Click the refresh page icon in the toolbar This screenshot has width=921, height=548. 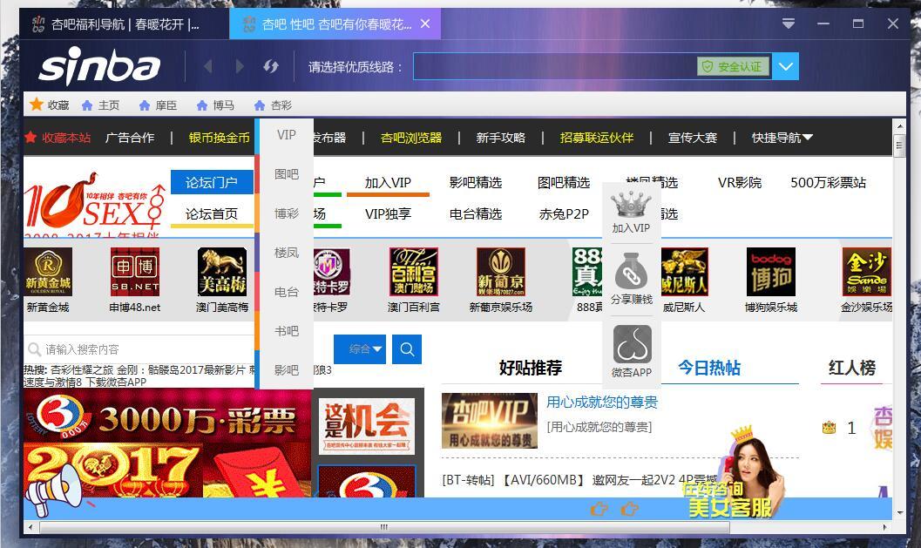click(x=270, y=66)
